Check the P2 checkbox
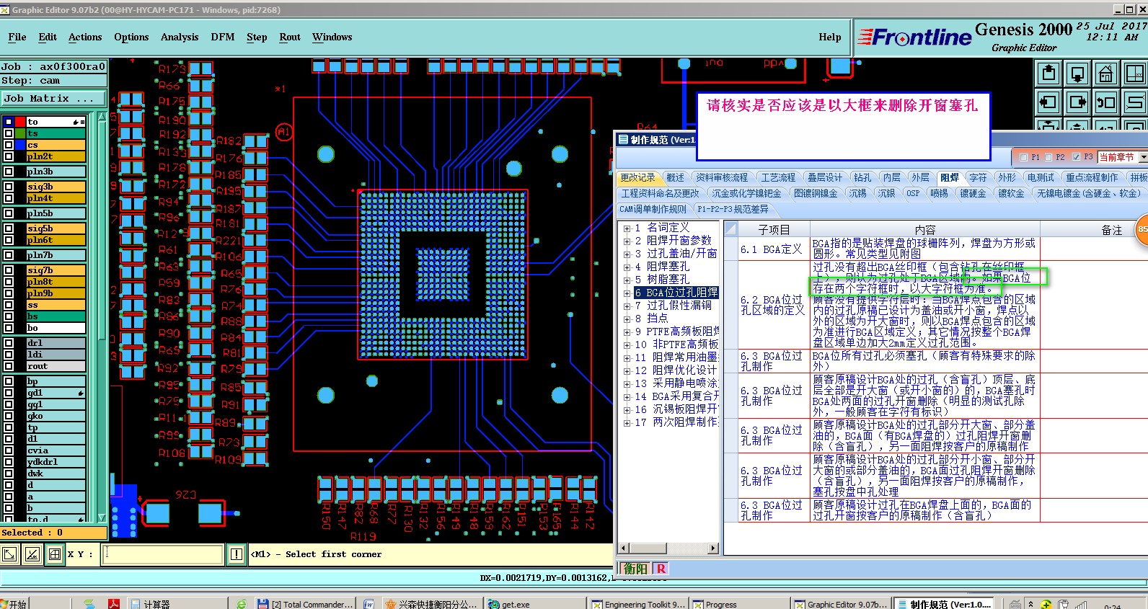Viewport: 1148px width, 609px height. (1049, 157)
